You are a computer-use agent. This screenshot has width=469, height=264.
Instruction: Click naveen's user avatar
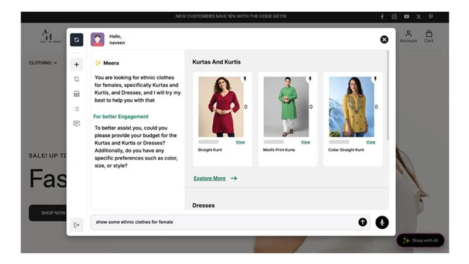pos(97,39)
